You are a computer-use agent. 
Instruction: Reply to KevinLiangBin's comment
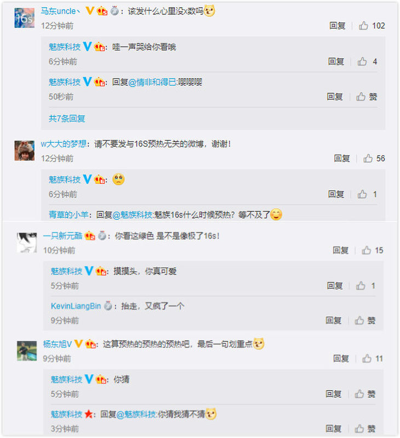(x=334, y=321)
